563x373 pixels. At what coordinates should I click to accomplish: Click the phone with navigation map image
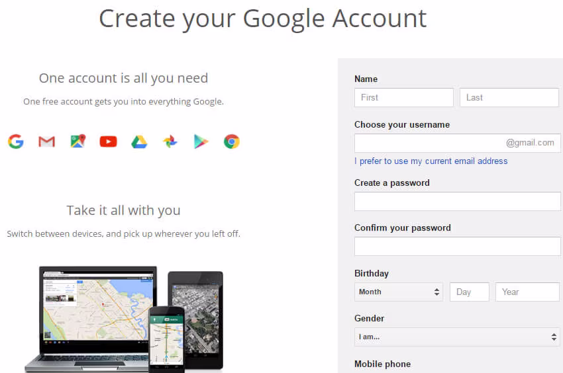coord(167,339)
